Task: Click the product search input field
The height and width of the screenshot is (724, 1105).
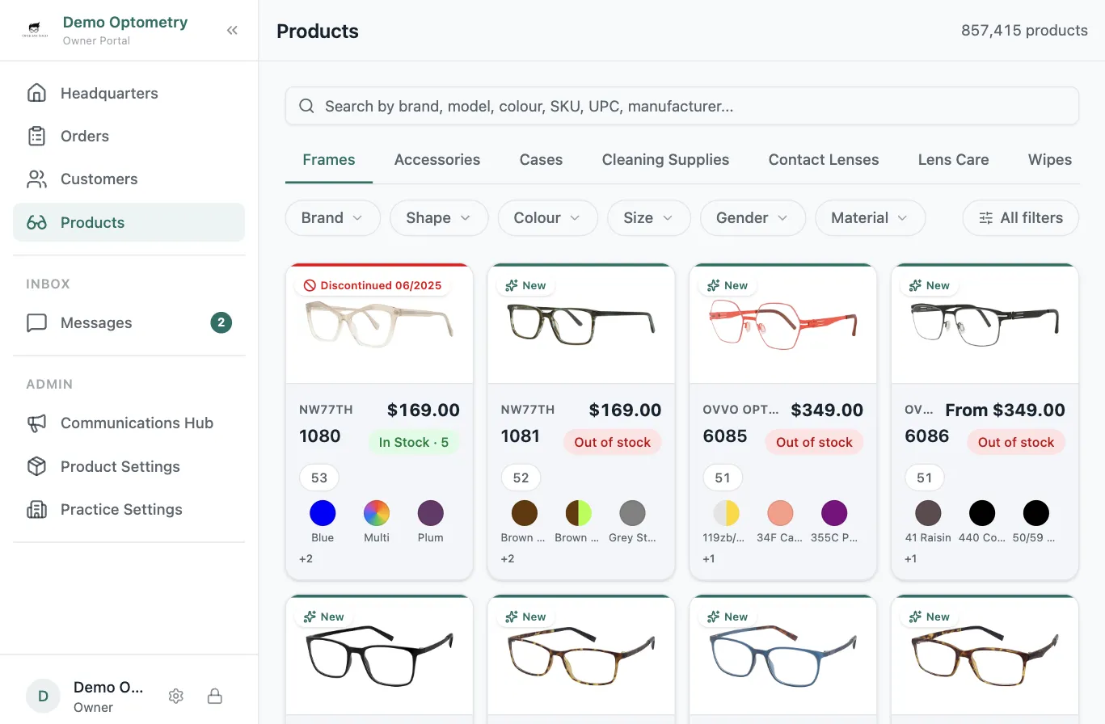Action: pos(682,106)
